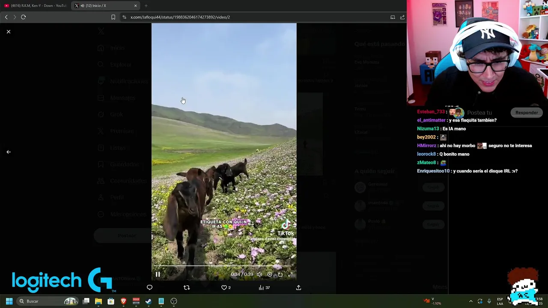Screen dimensions: 548x308
Task: Mute the video with speaker icon
Action: tap(259, 275)
